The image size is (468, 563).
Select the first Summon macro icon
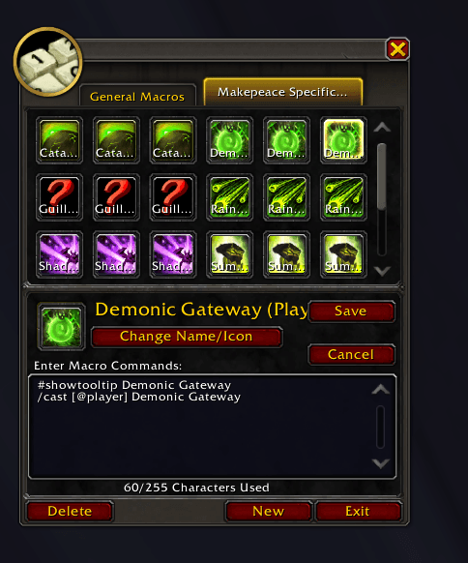230,254
